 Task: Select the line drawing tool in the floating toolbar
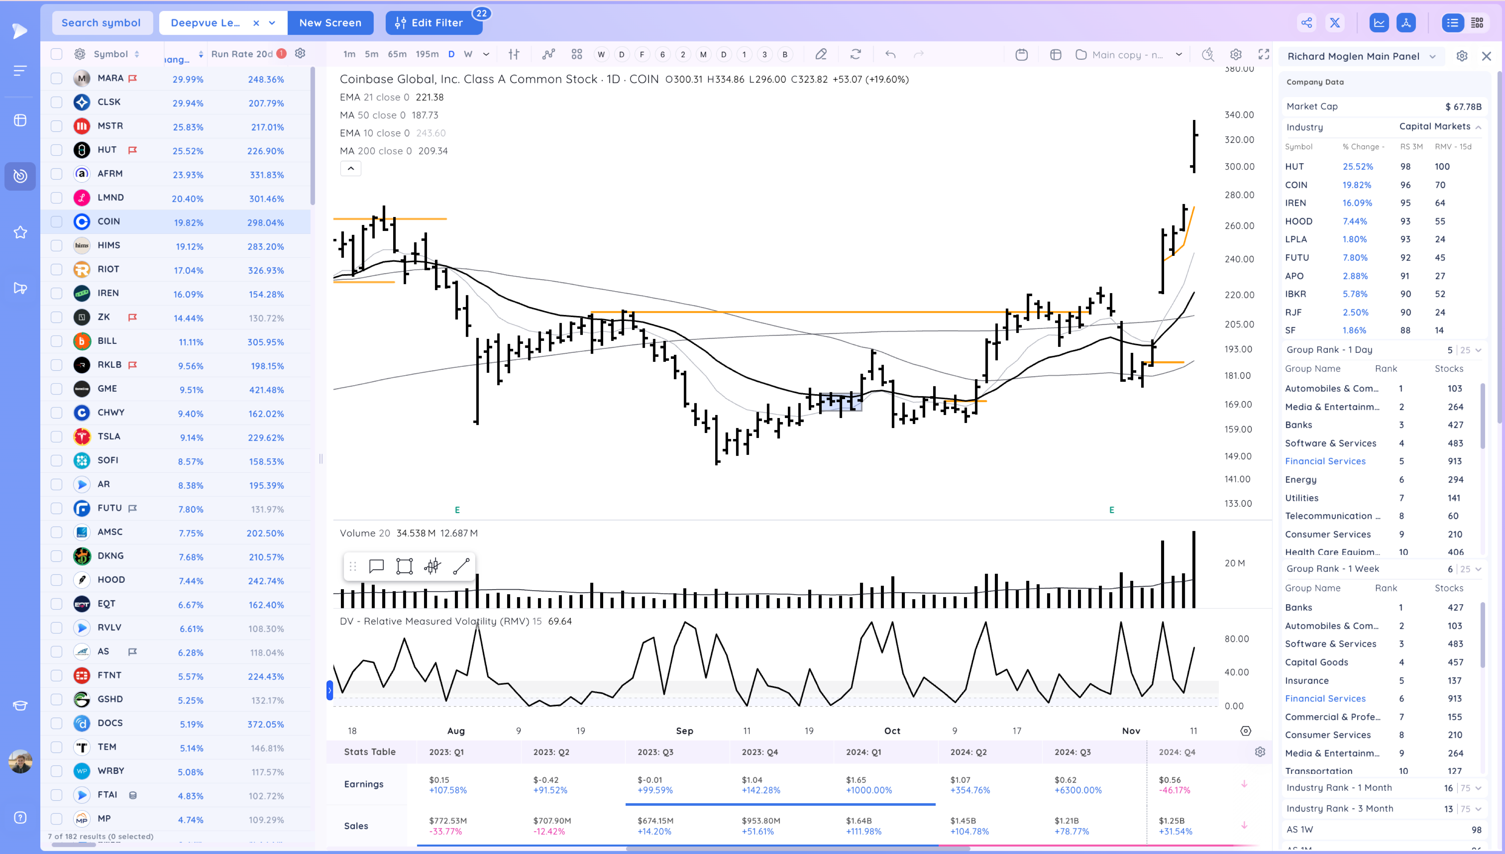point(461,566)
